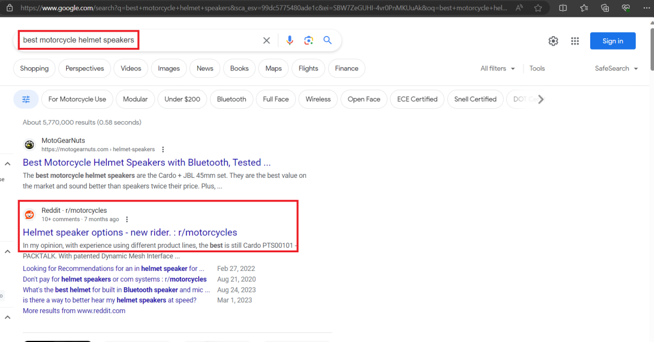Apply the Full Face filter chip

point(276,99)
